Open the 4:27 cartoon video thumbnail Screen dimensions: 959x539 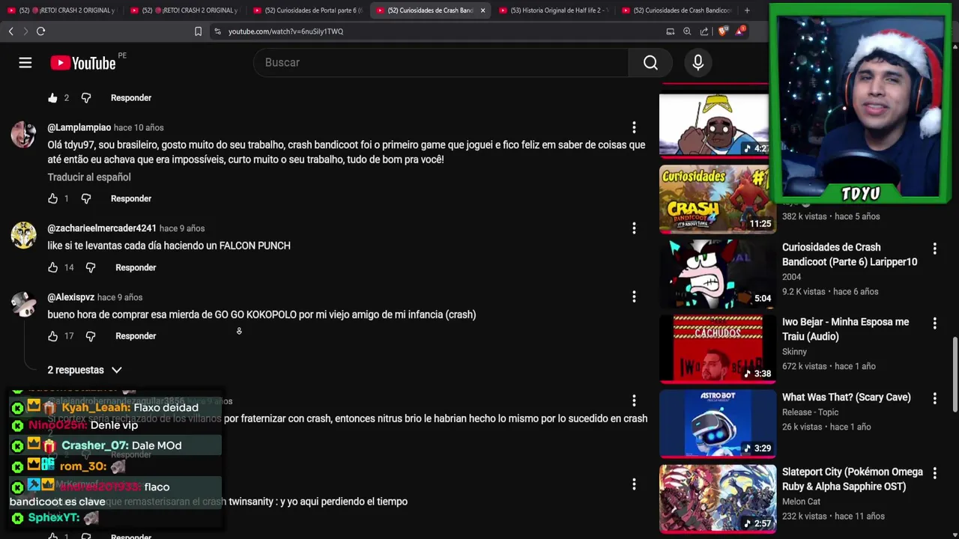[714, 126]
